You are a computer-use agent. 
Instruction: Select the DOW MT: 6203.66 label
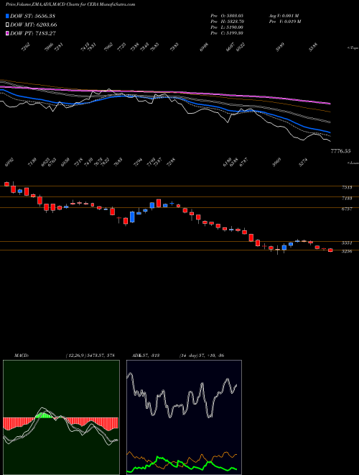34,24
